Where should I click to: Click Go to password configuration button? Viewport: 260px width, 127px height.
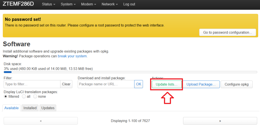[227, 33]
